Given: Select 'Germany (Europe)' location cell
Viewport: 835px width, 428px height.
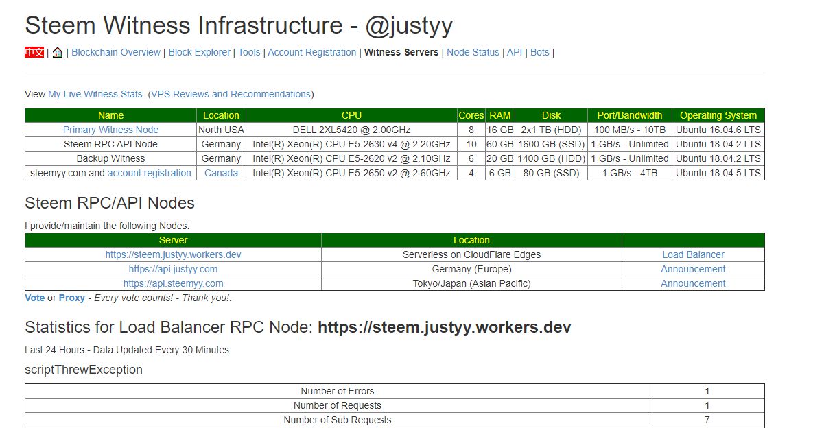Looking at the screenshot, I should coord(471,269).
